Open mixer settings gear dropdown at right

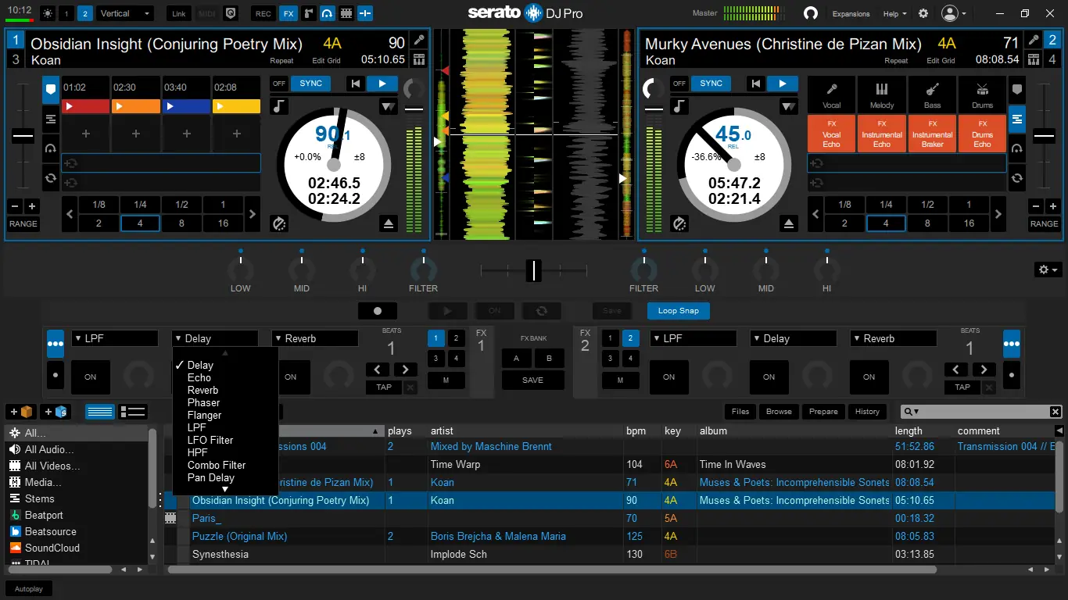pyautogui.click(x=1047, y=270)
